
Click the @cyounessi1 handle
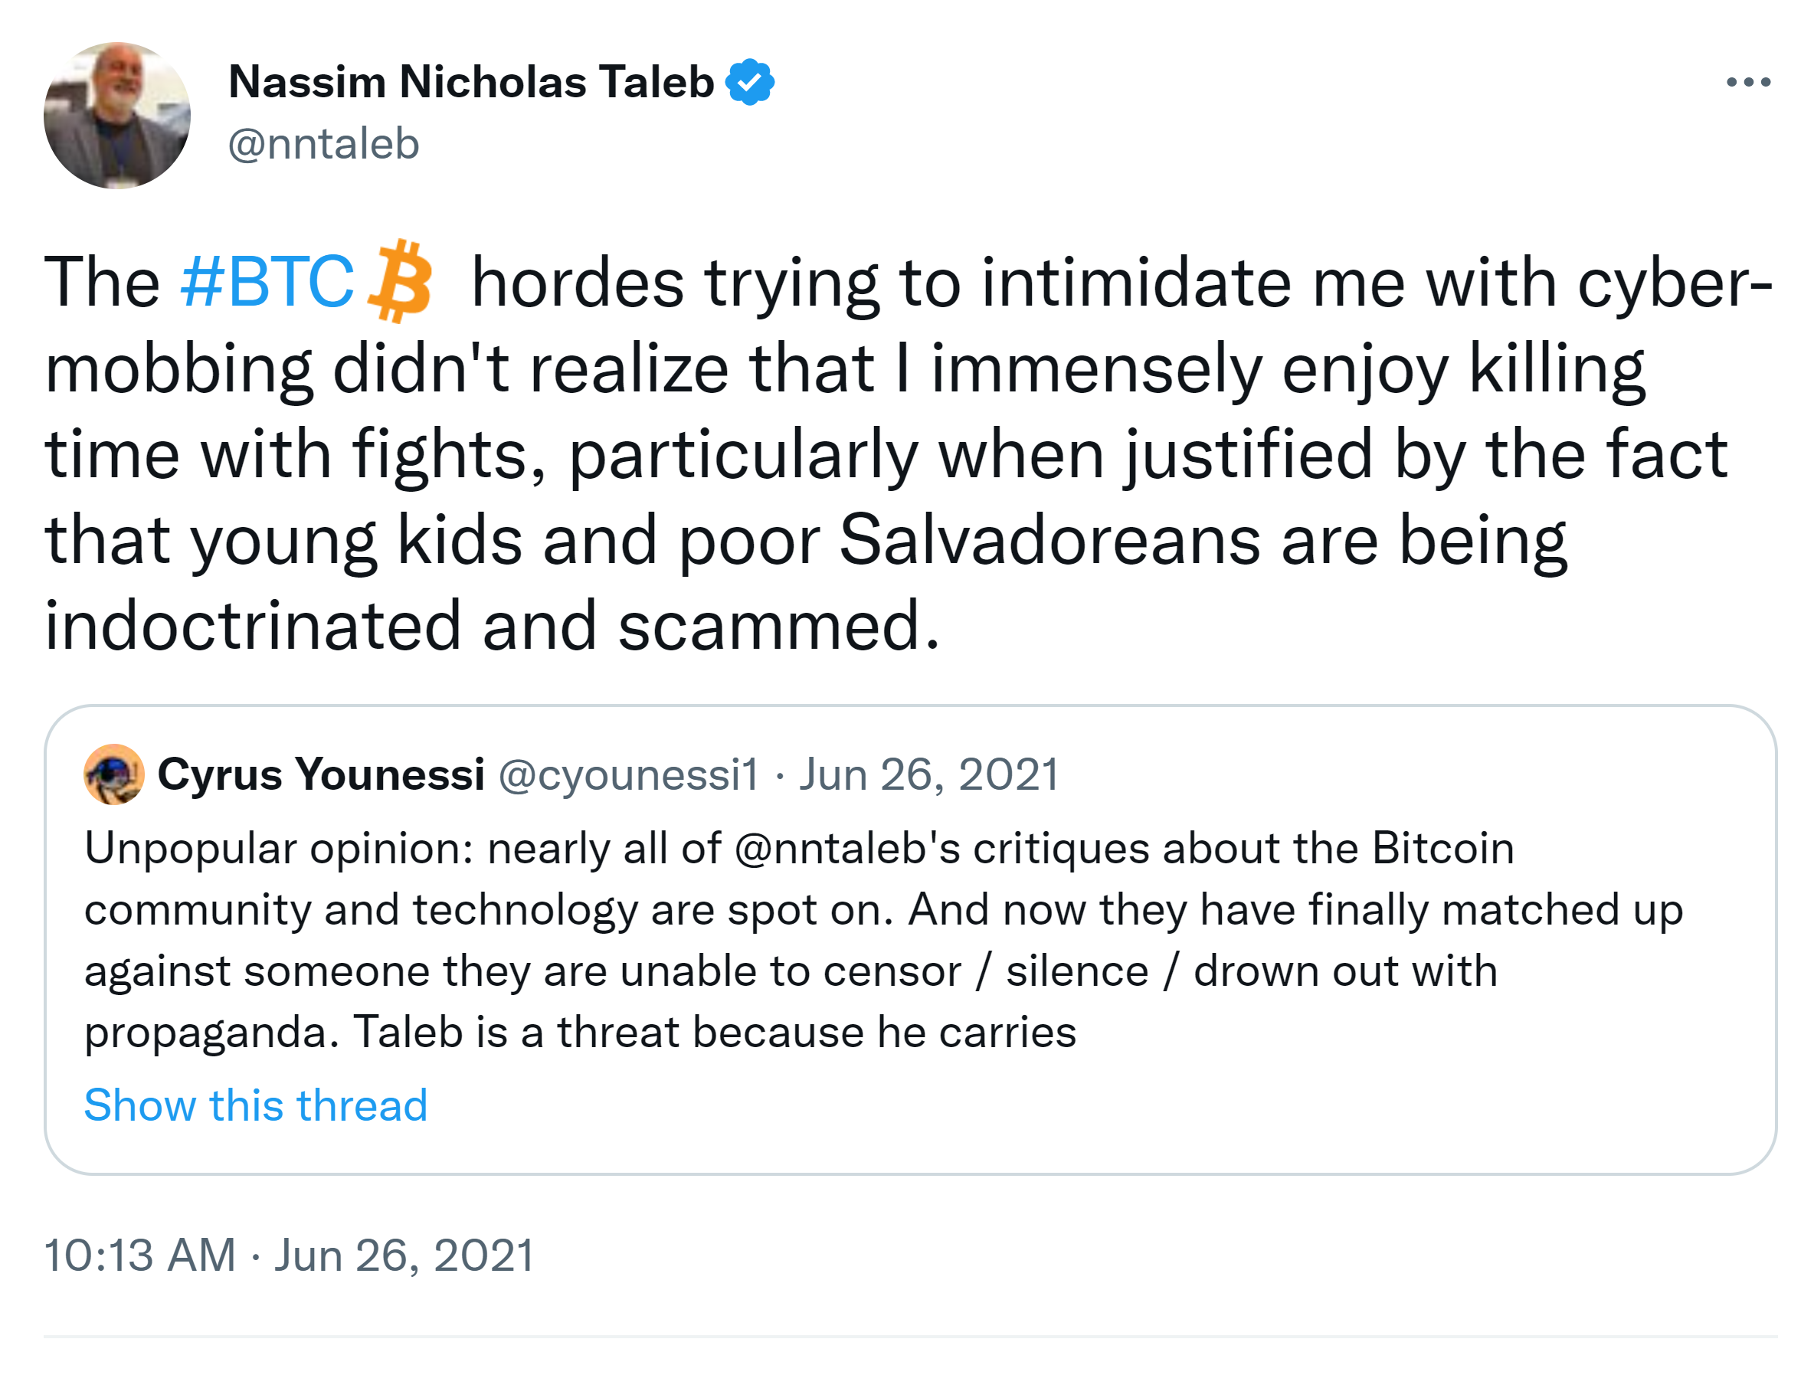pos(628,774)
